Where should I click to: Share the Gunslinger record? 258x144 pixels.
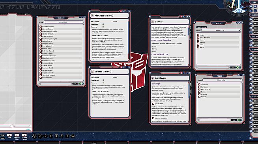(184, 73)
